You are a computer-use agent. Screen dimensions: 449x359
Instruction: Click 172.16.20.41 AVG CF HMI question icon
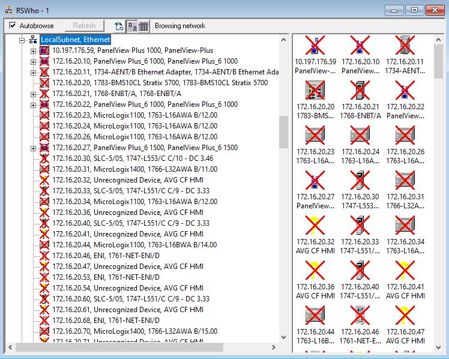pos(405,270)
